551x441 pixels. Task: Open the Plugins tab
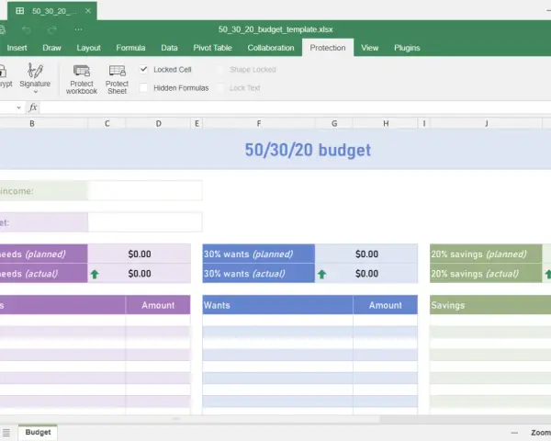[407, 48]
